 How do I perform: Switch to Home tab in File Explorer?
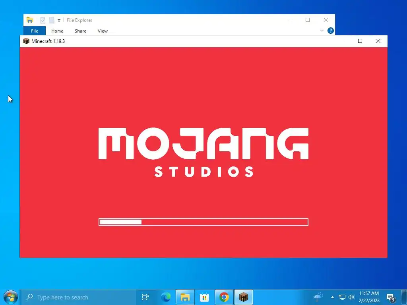(57, 31)
